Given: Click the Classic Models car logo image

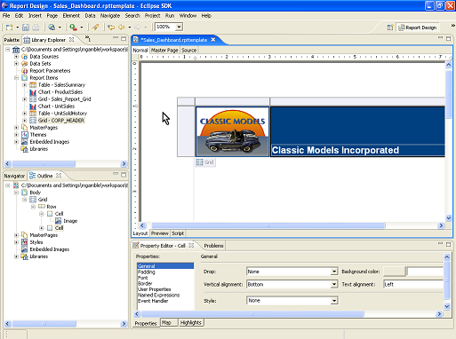Looking at the screenshot, I should pos(233,131).
